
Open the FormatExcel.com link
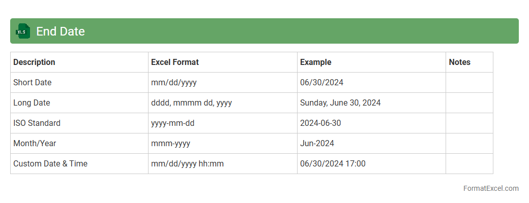pyautogui.click(x=490, y=188)
